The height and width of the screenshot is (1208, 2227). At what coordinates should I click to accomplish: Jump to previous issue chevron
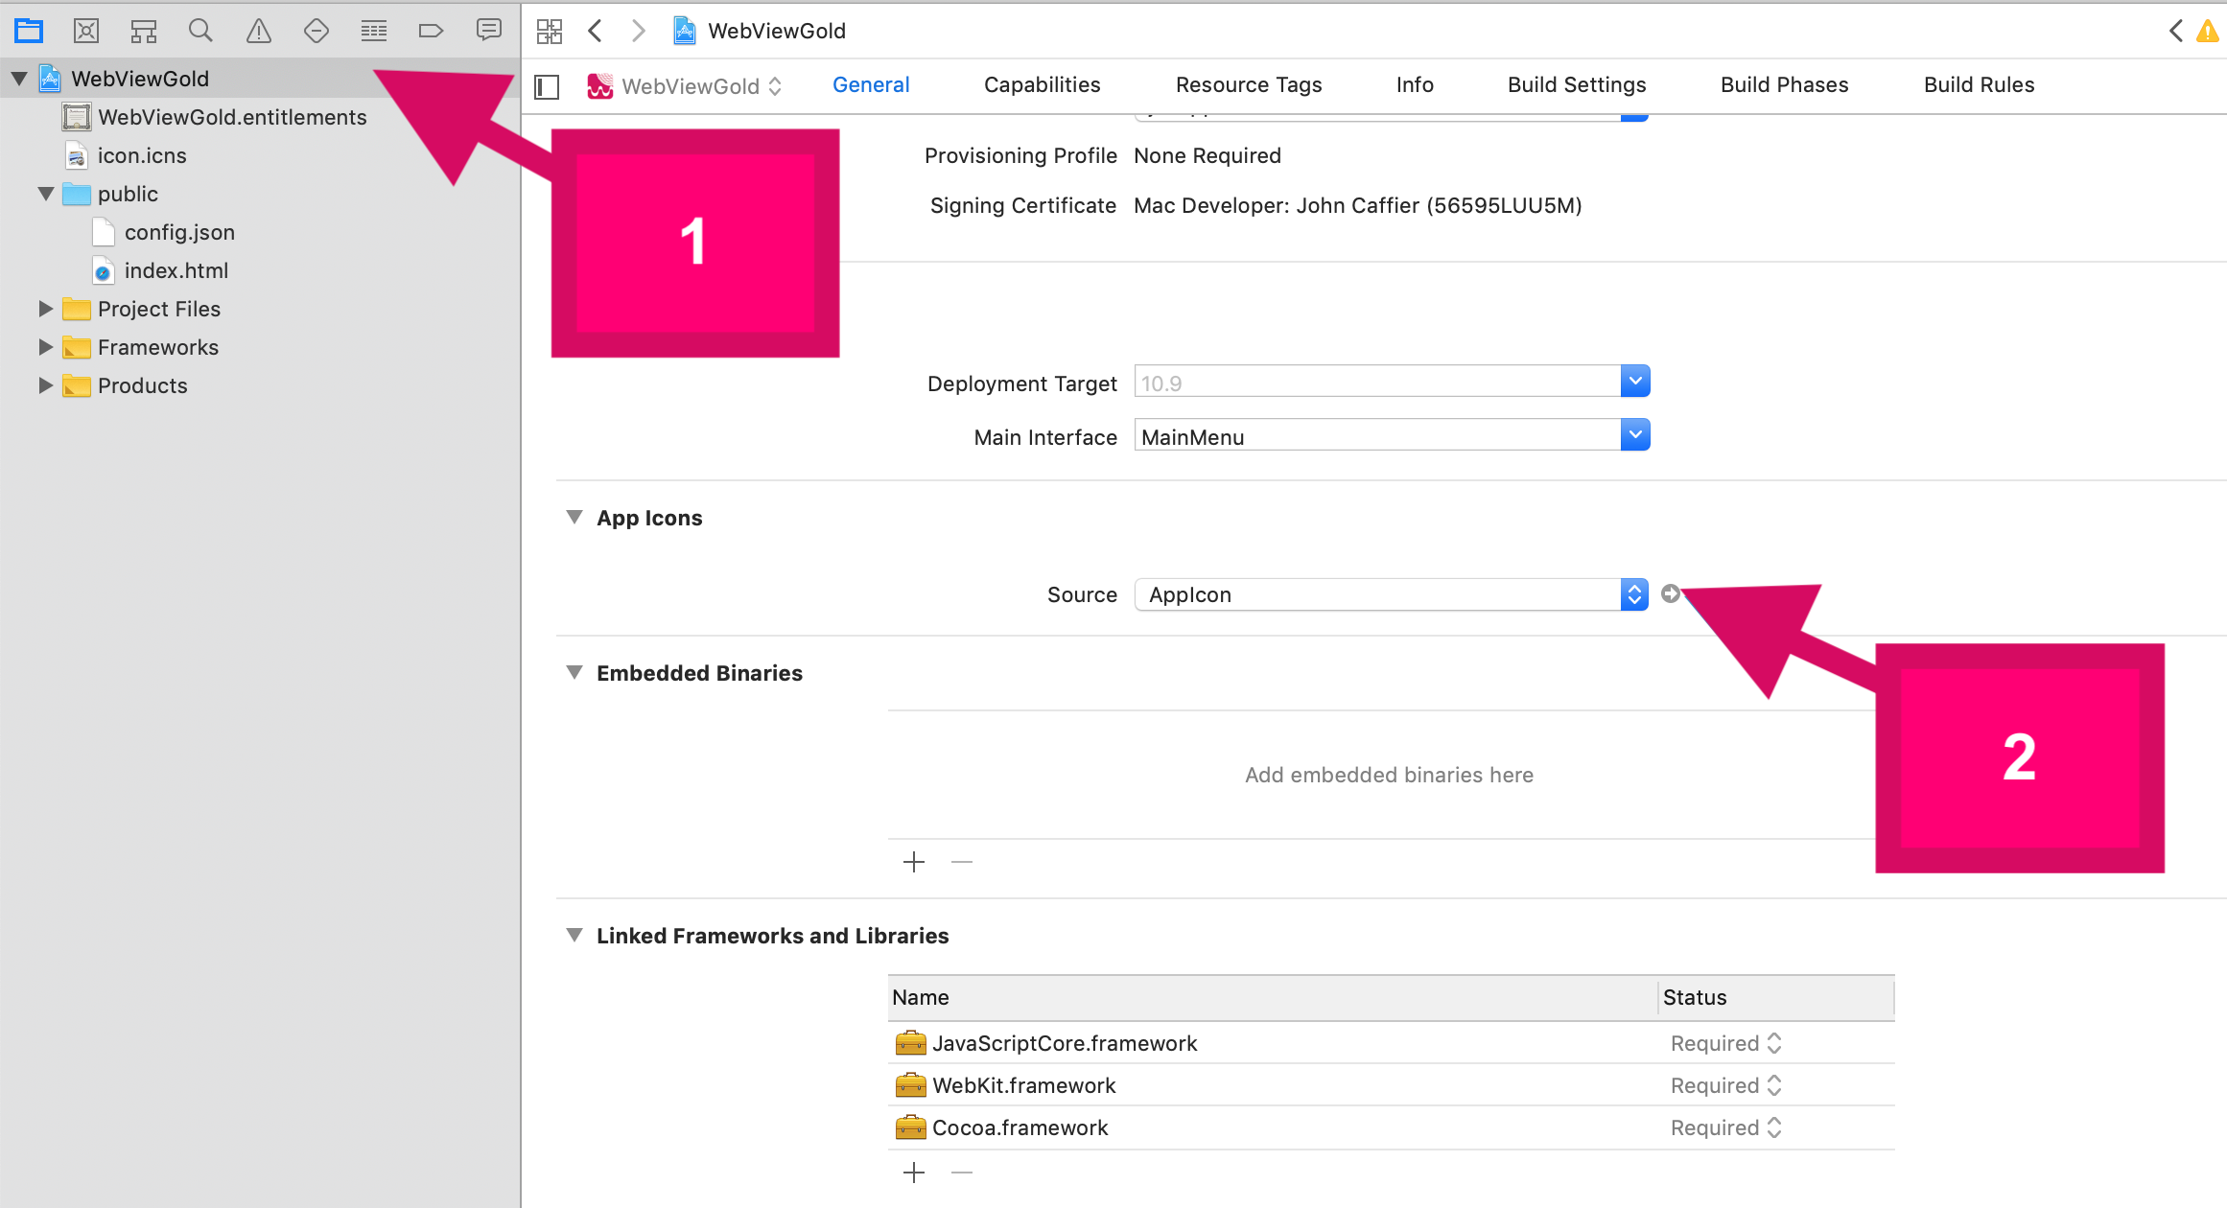(x=2176, y=31)
